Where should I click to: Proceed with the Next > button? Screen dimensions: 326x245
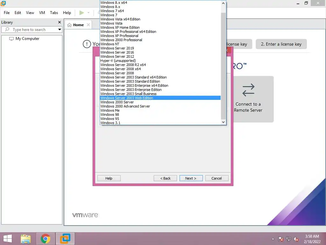[191, 178]
